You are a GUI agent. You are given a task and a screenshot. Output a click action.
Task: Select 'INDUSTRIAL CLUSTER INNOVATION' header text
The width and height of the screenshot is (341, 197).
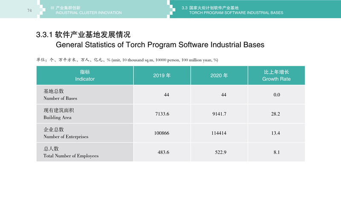click(89, 13)
